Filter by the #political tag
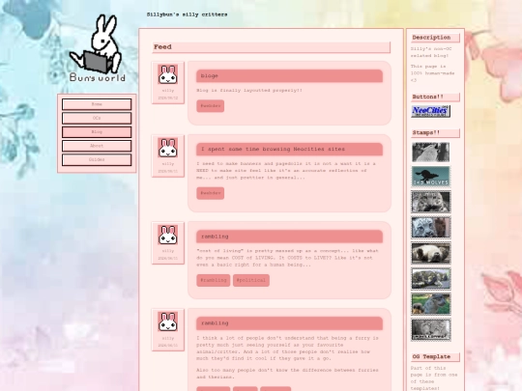The height and width of the screenshot is (391, 522). click(251, 280)
